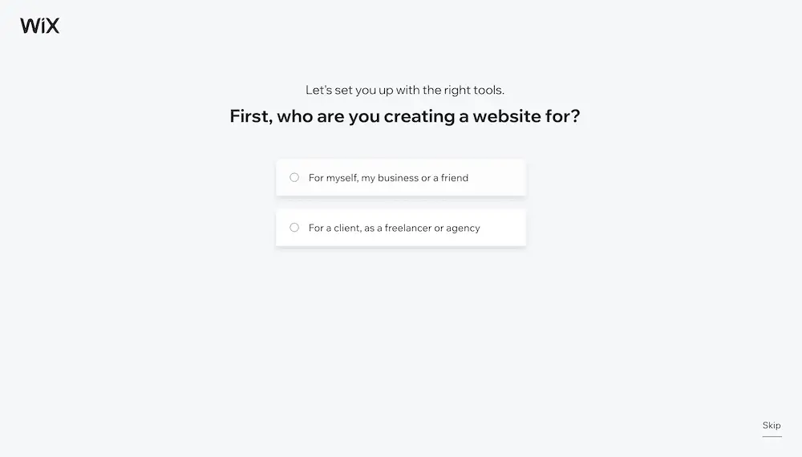Image resolution: width=802 pixels, height=457 pixels.
Task: Click the "Let's set you up" subtitle text
Action: click(x=404, y=90)
